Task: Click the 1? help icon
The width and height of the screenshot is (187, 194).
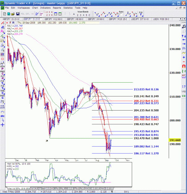Action: coord(184,87)
